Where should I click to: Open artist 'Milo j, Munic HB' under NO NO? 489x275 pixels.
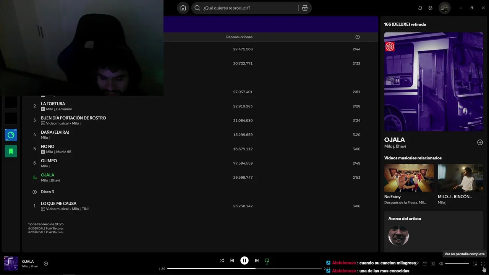pyautogui.click(x=59, y=152)
